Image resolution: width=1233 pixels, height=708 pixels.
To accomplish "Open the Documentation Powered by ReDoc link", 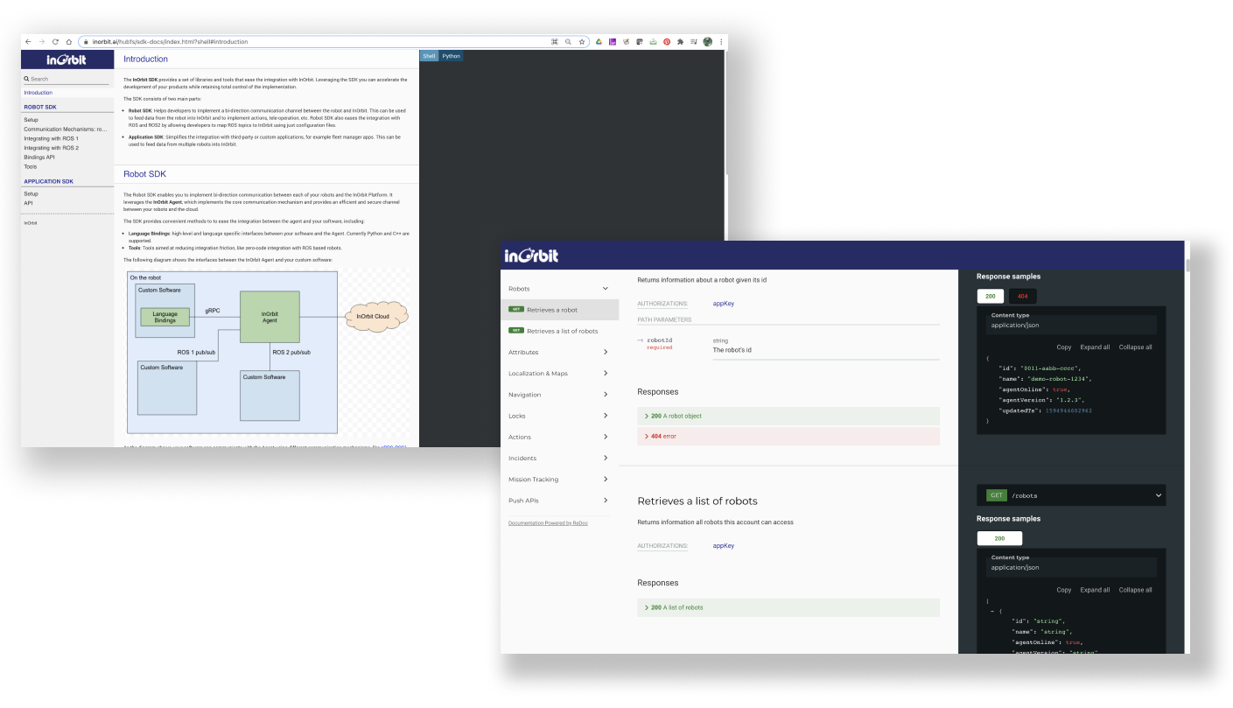I will (x=548, y=523).
